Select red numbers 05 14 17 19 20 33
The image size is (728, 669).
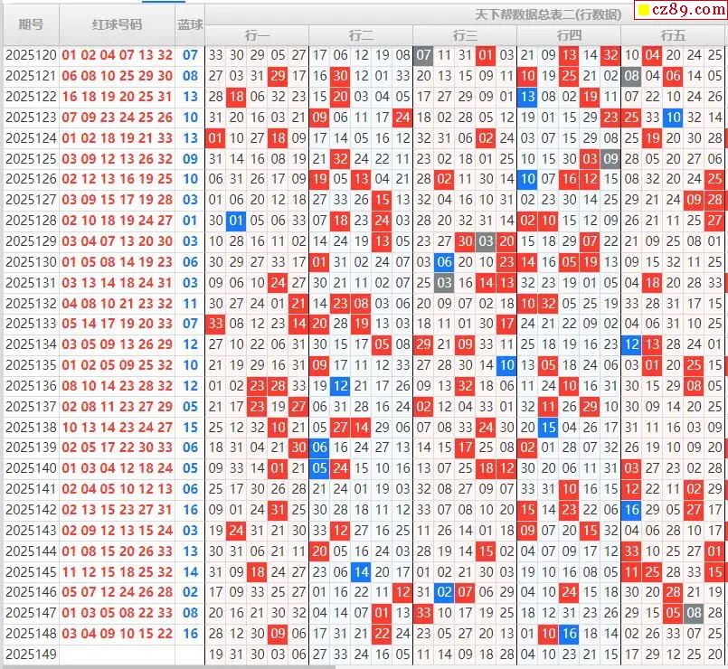tap(117, 324)
